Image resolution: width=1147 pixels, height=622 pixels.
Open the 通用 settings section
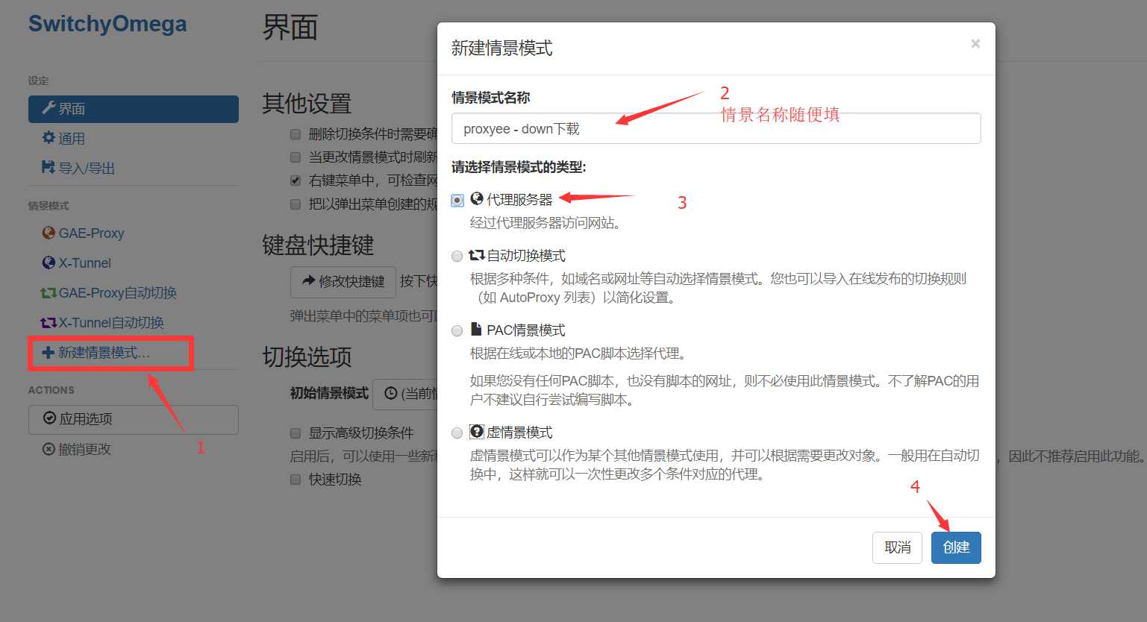coord(134,139)
